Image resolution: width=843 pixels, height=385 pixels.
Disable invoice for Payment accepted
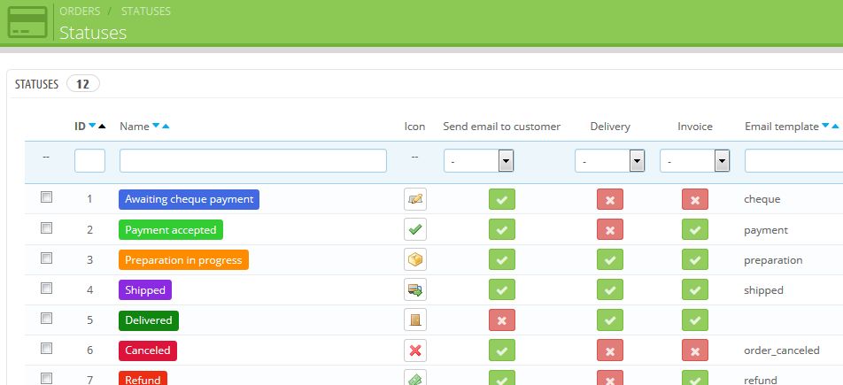pos(694,229)
